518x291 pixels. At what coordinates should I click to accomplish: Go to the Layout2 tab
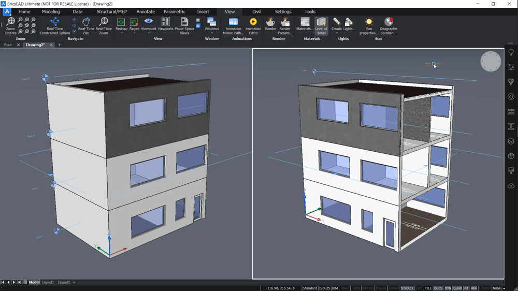(64, 282)
